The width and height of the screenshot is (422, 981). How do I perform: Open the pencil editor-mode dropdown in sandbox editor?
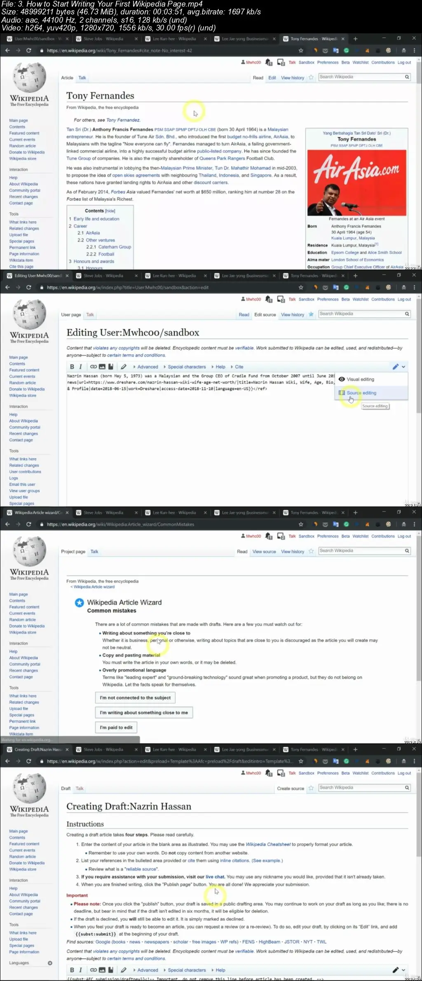tap(399, 367)
